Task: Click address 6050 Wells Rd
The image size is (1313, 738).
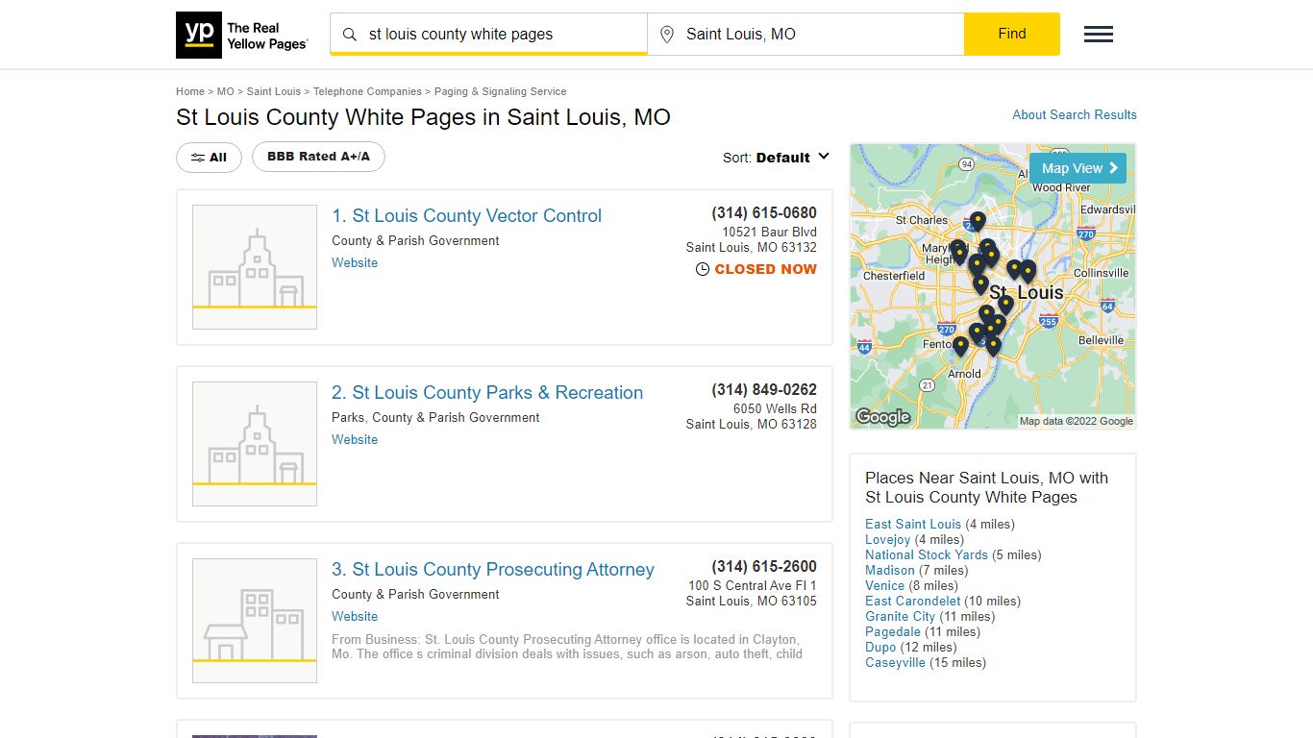Action: coord(775,408)
